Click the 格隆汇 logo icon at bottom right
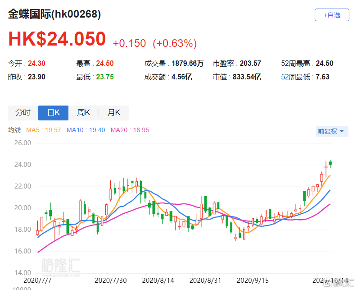This screenshot has width=357, height=290. tap(339, 283)
